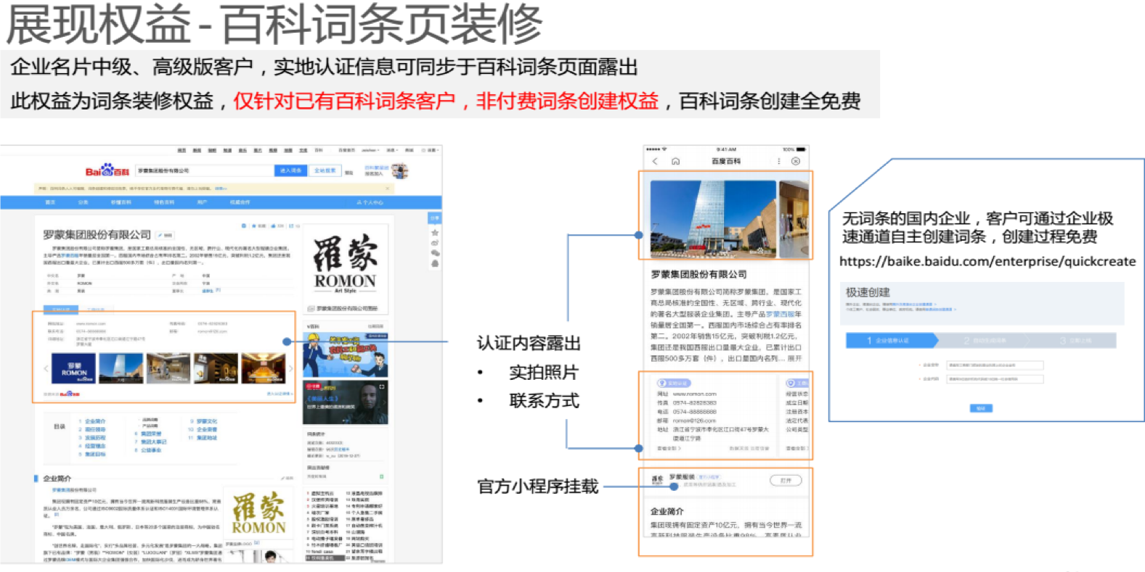Image resolution: width=1145 pixels, height=572 pixels.
Task: Tap the home icon in the mobile 百度百科 header
Action: 675,161
